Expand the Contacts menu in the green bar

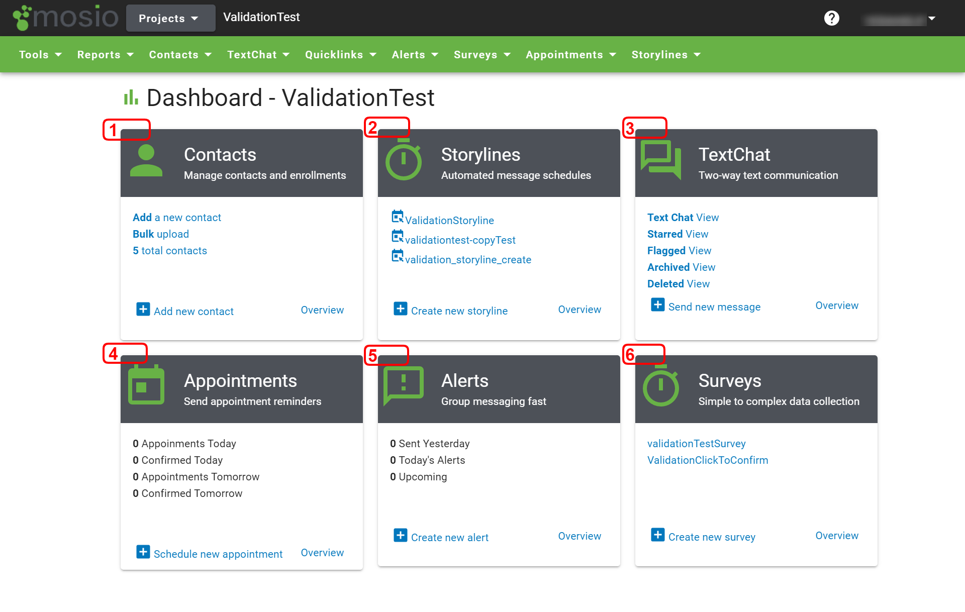pyautogui.click(x=180, y=54)
